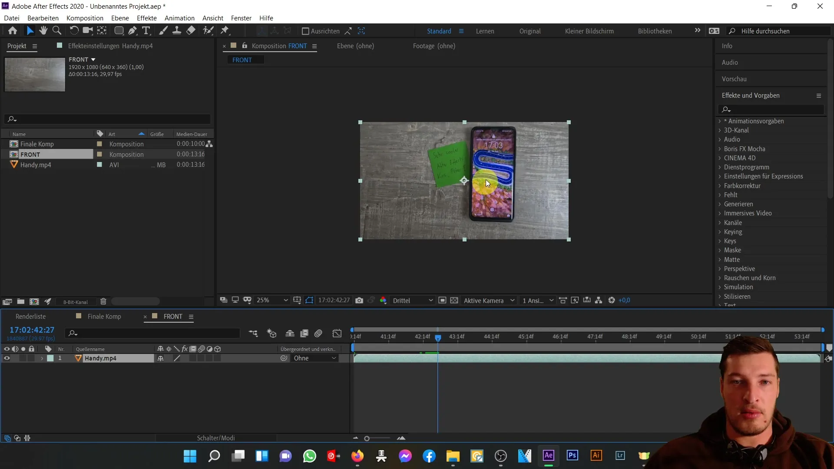This screenshot has width=834, height=469.
Task: Click the camera snapshot icon
Action: tap(360, 300)
